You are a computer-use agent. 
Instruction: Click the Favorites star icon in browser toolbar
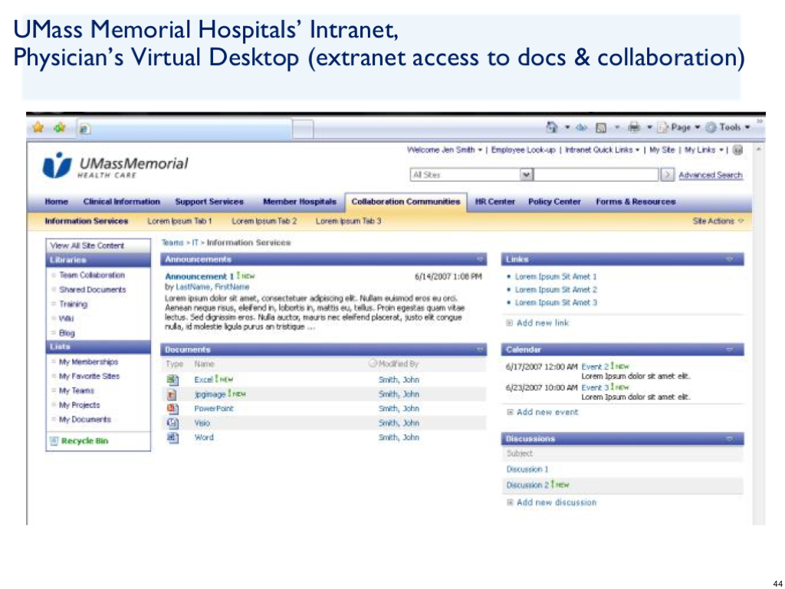(x=38, y=127)
